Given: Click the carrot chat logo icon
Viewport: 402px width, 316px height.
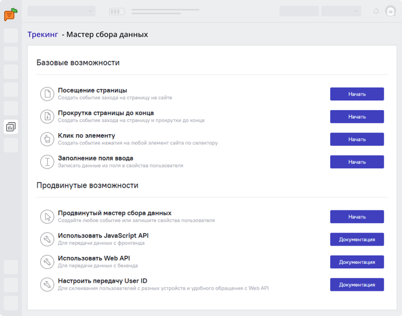Looking at the screenshot, I should [10, 14].
